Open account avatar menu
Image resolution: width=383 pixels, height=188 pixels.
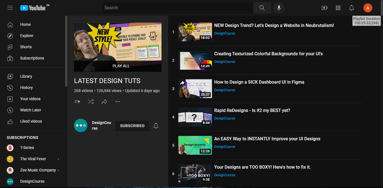point(368,8)
